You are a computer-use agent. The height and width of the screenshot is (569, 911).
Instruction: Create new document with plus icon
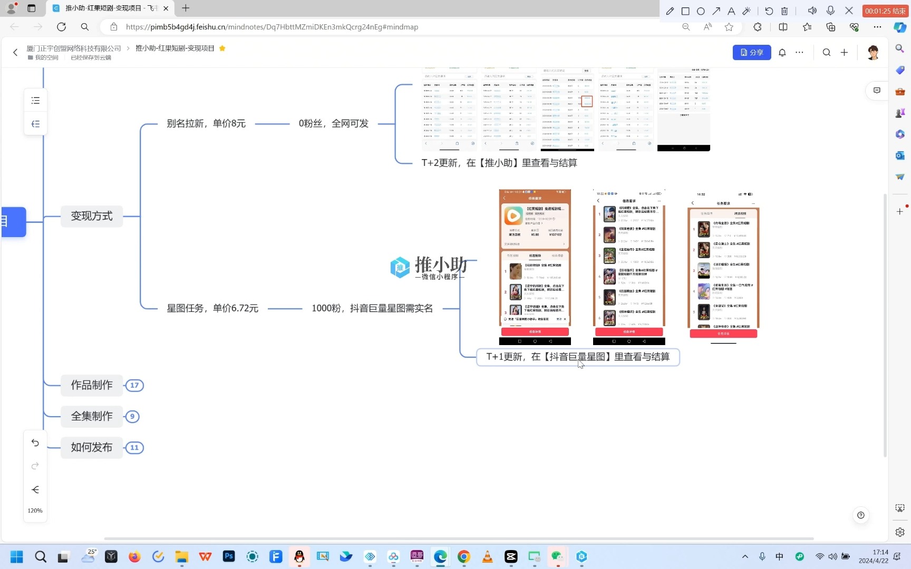point(844,52)
